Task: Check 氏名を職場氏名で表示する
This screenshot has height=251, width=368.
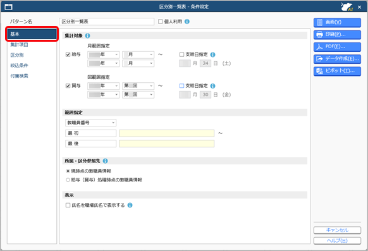Action: 68,205
